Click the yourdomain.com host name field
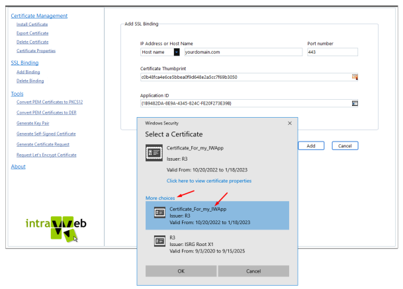The width and height of the screenshot is (403, 289). click(243, 52)
